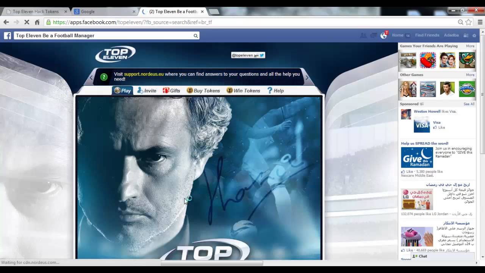The width and height of the screenshot is (485, 273).
Task: Click the browser forward arrow
Action: point(16,22)
